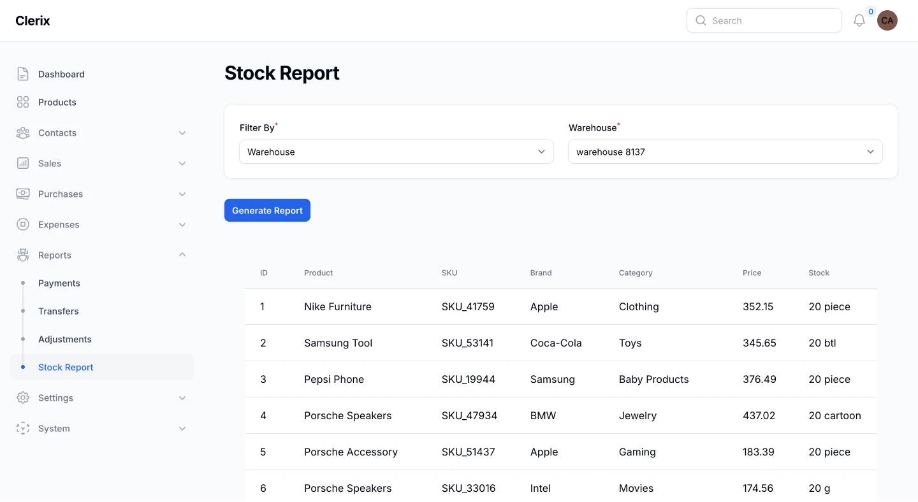918x502 pixels.
Task: Click 20 btl stock cell
Action: tap(822, 343)
